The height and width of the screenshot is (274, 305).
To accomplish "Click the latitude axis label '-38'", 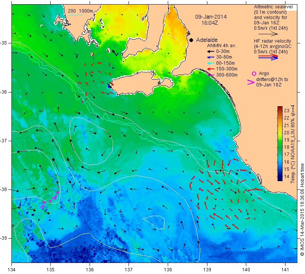I will [x=4, y=190].
